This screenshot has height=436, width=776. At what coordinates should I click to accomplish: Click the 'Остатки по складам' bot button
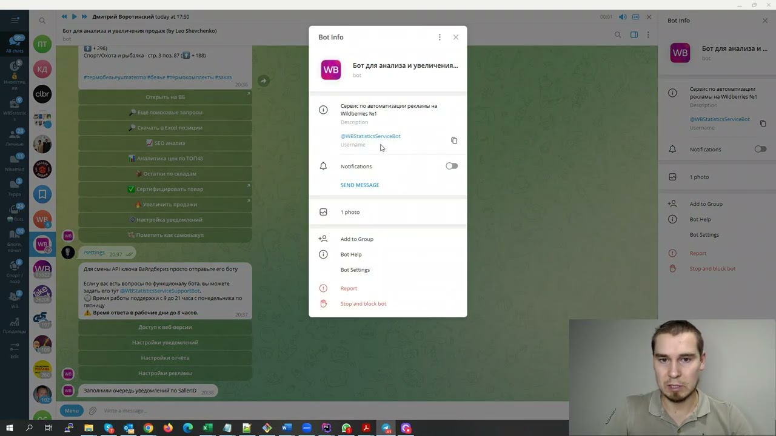(x=165, y=174)
